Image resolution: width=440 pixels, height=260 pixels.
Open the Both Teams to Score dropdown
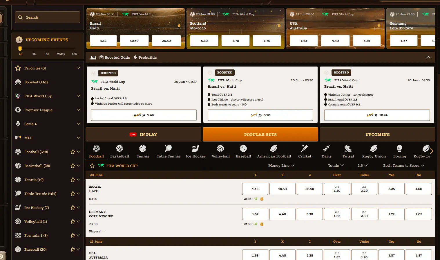point(404,166)
